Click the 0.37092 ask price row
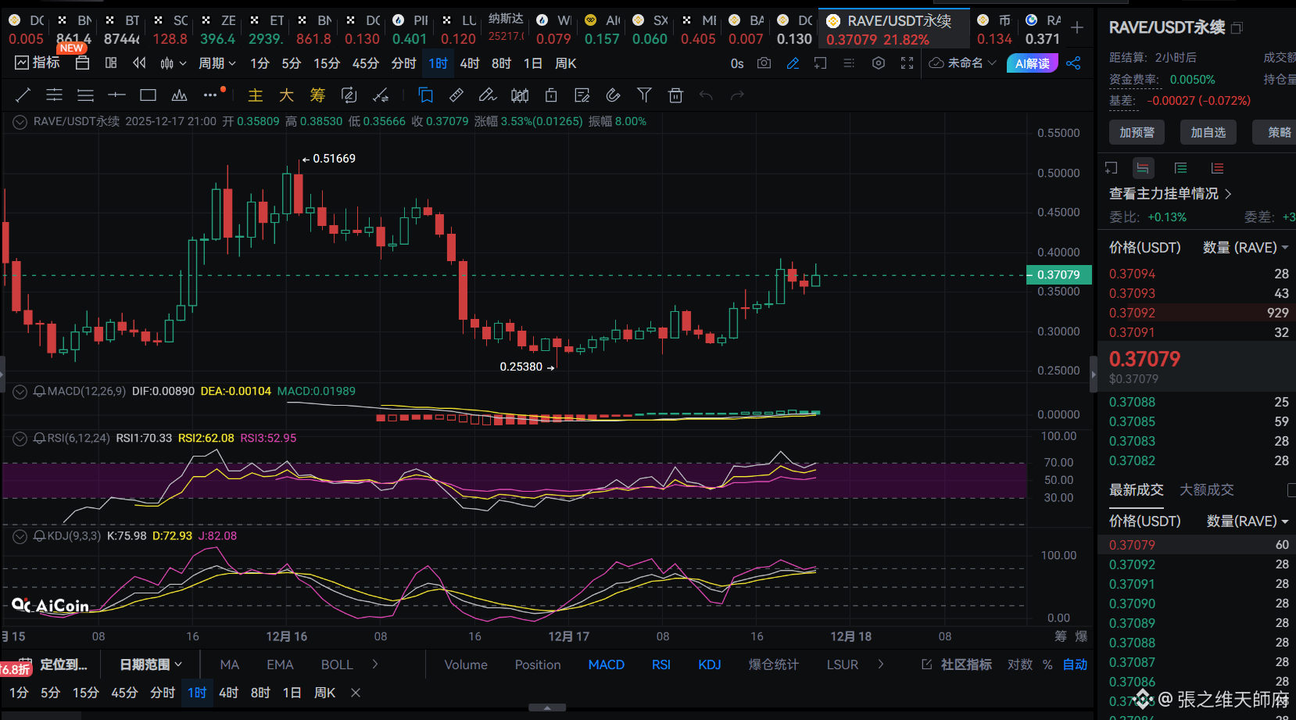Screen dimensions: 1296x720 1196,313
